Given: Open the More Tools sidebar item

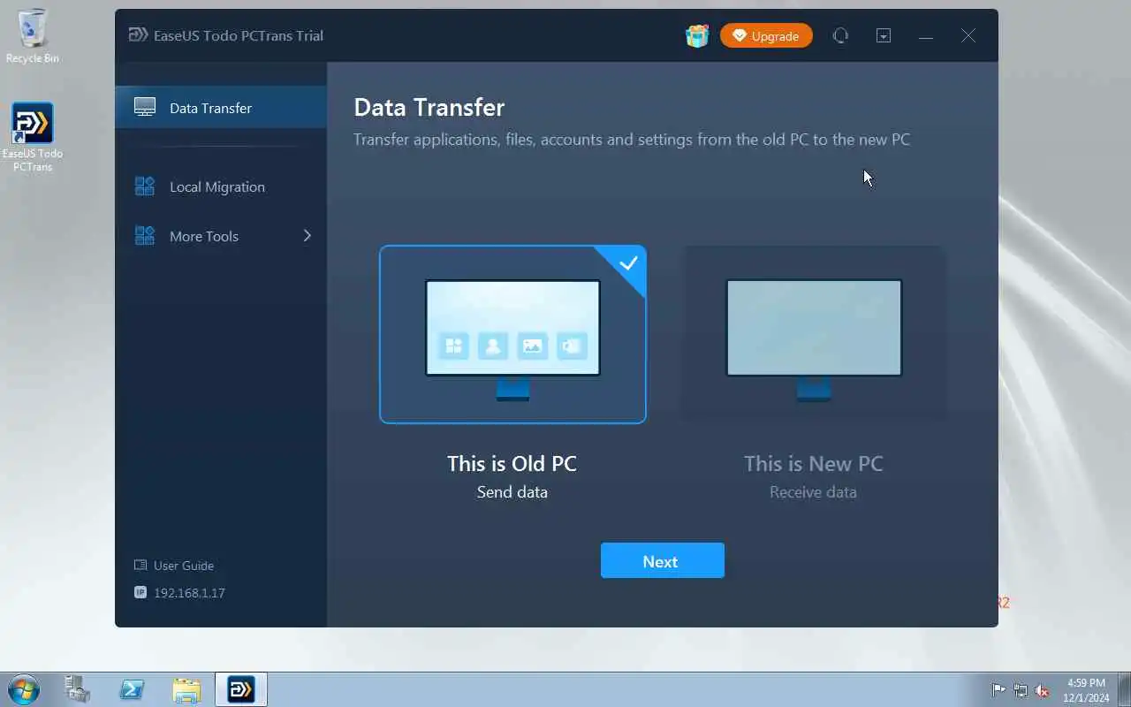Looking at the screenshot, I should (x=221, y=236).
